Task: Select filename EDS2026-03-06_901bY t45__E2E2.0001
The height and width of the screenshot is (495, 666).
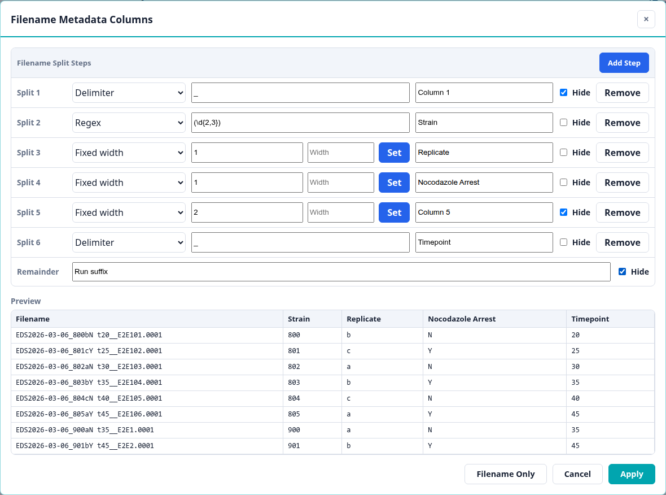Action: coord(85,446)
